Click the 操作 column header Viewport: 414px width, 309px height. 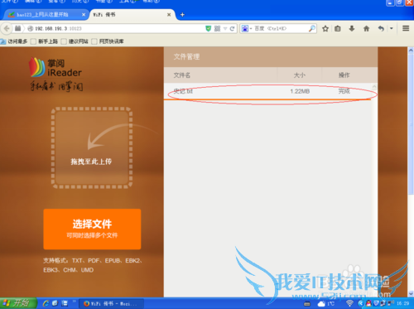pos(344,75)
